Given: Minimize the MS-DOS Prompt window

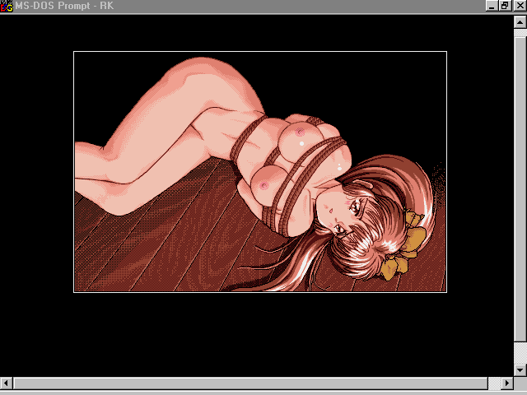Looking at the screenshot, I should (492, 6).
